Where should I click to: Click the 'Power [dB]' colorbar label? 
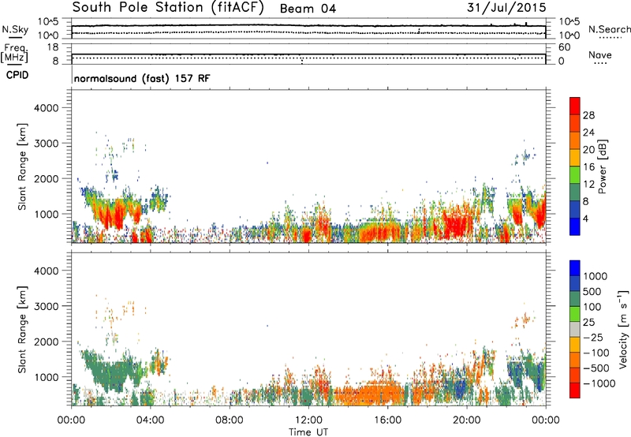tap(603, 166)
